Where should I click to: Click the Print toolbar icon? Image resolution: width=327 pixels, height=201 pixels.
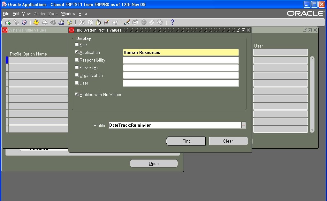point(61,22)
